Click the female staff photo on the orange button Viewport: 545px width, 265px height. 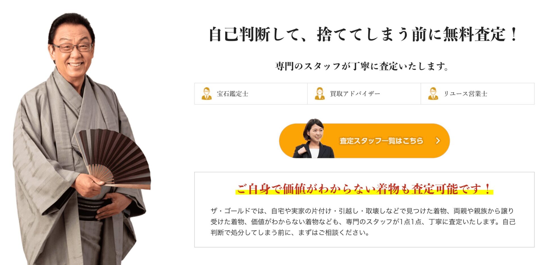(313, 138)
